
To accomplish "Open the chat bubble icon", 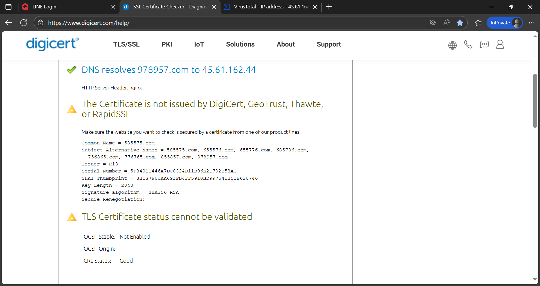I will point(484,44).
